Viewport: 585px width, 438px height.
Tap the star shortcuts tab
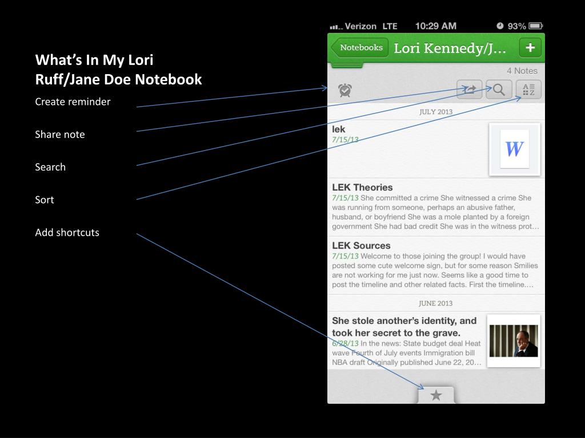click(x=436, y=395)
